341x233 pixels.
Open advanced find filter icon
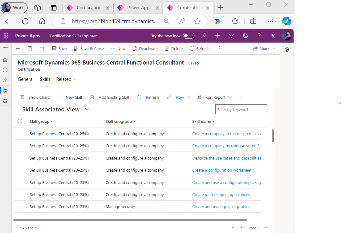231,36
